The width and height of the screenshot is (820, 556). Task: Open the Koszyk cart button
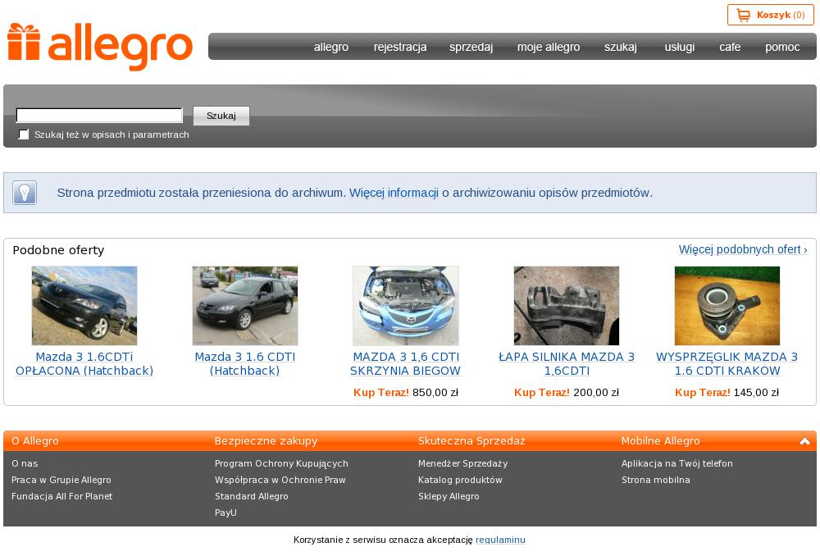click(x=770, y=15)
